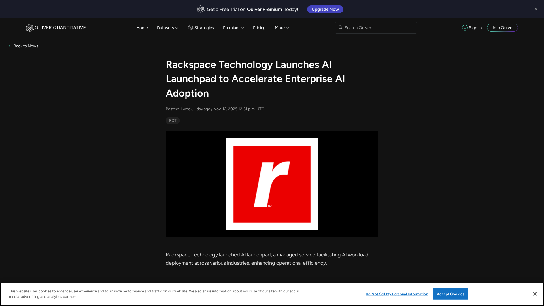The image size is (544, 306).
Task: Dismiss the promo banner with X
Action: (x=536, y=9)
